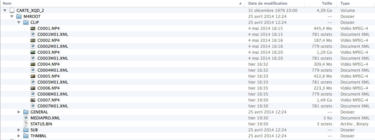The image size is (375, 140).
Task: Select the file name C0006M01.XML
Action: point(53,94)
